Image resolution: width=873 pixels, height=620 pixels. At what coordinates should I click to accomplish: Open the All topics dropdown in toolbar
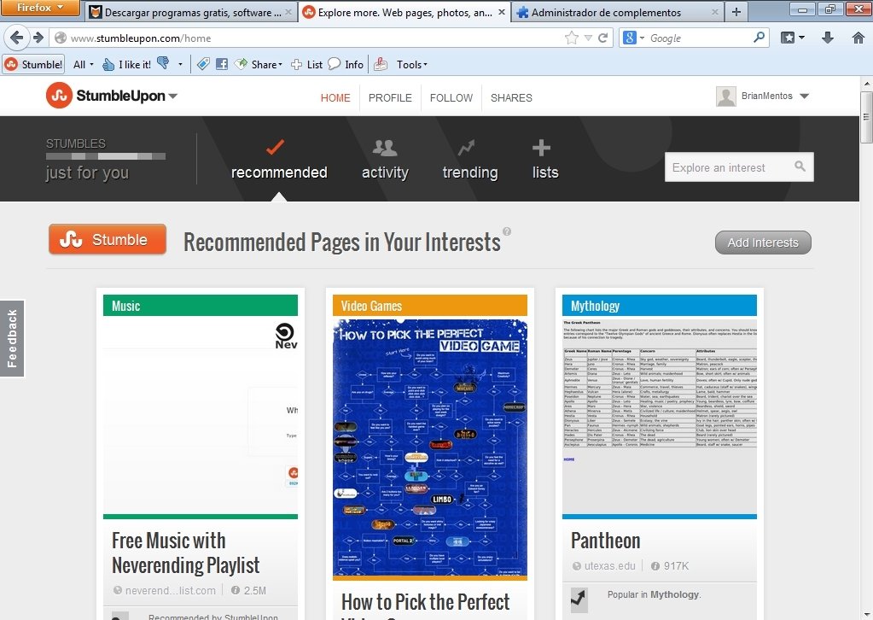coord(83,64)
